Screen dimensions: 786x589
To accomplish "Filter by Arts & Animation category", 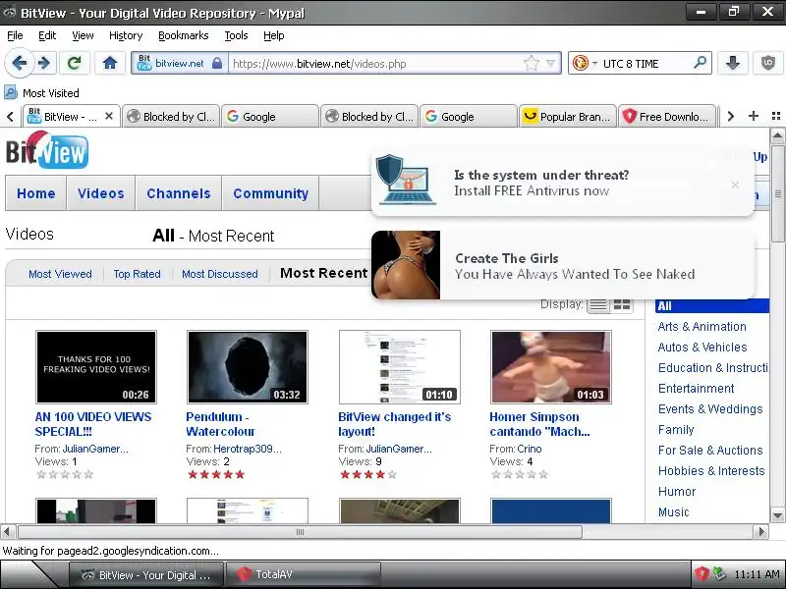I will click(x=702, y=327).
